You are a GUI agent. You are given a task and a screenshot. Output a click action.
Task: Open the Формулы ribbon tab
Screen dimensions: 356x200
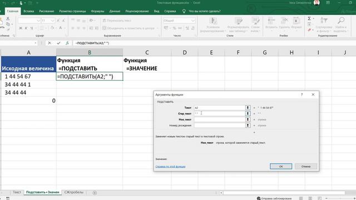pos(97,11)
